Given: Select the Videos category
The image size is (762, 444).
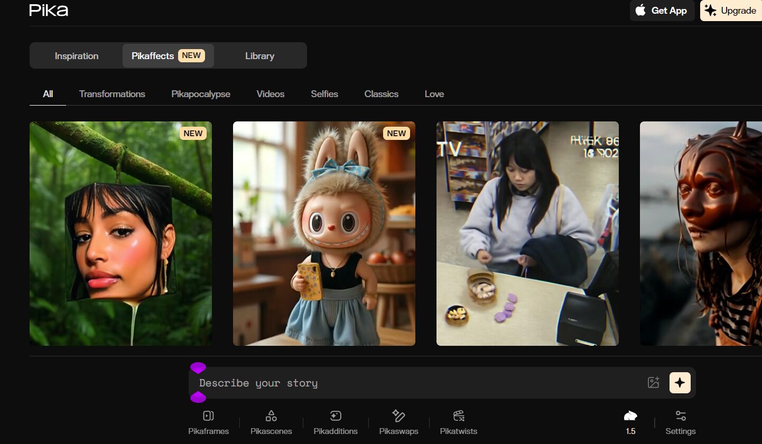Looking at the screenshot, I should pyautogui.click(x=271, y=94).
